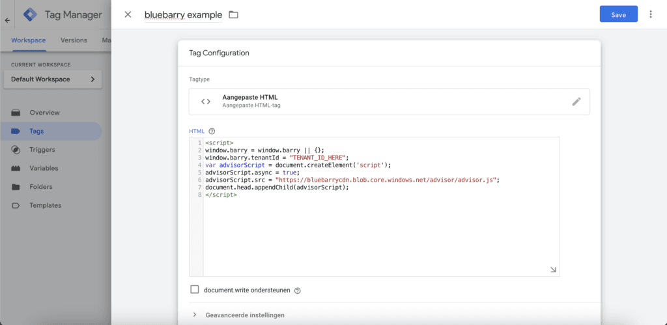The image size is (667, 325).
Task: Click the Aangepaste HTML tag type card
Action: (x=390, y=102)
